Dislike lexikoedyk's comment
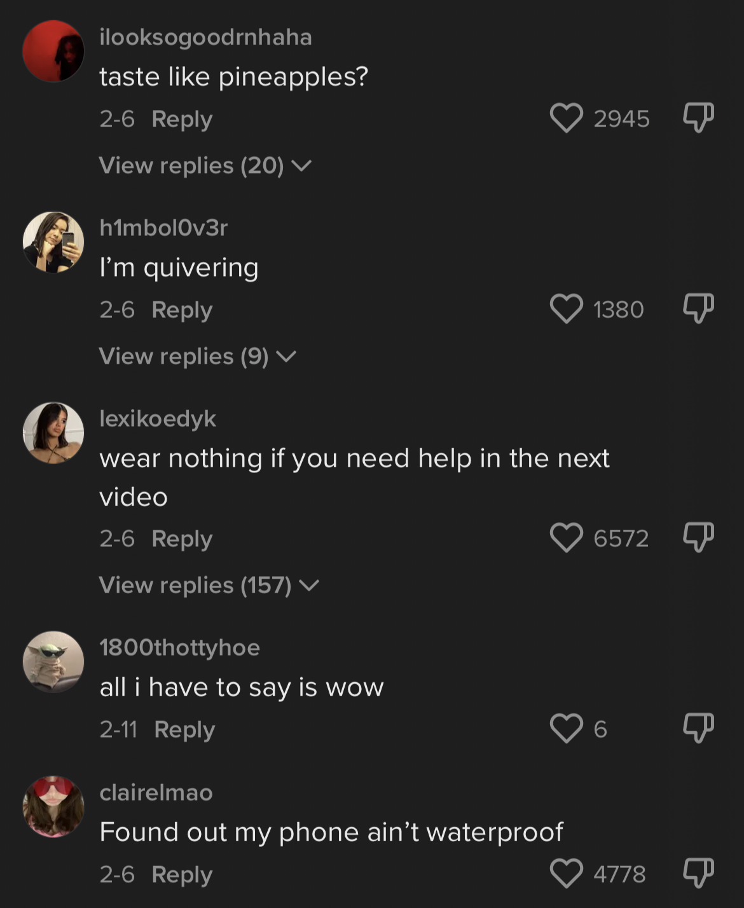Image resolution: width=744 pixels, height=908 pixels. point(698,537)
